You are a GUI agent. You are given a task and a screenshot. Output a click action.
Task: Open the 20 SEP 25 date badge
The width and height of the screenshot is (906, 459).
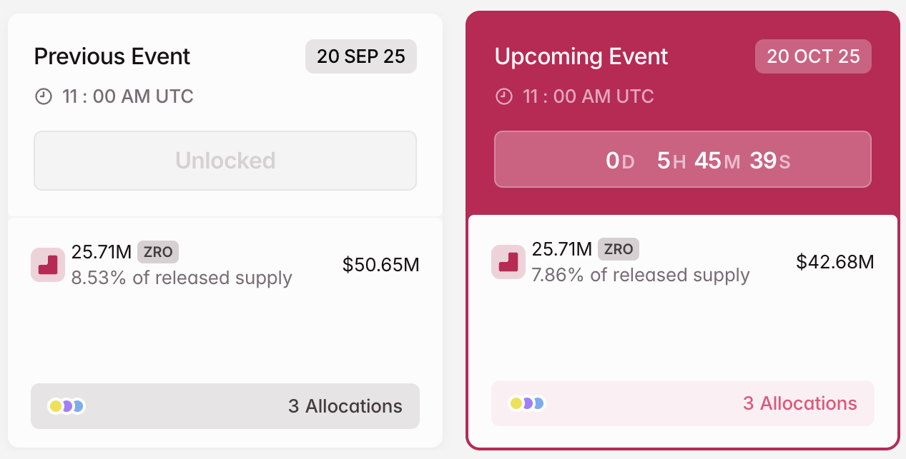click(360, 56)
